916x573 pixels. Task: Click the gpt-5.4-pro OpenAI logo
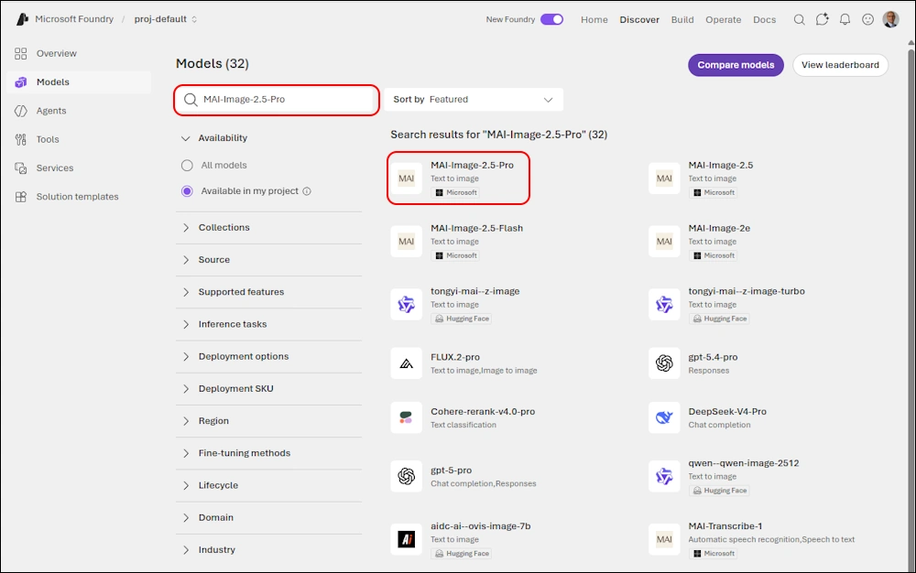click(x=664, y=363)
